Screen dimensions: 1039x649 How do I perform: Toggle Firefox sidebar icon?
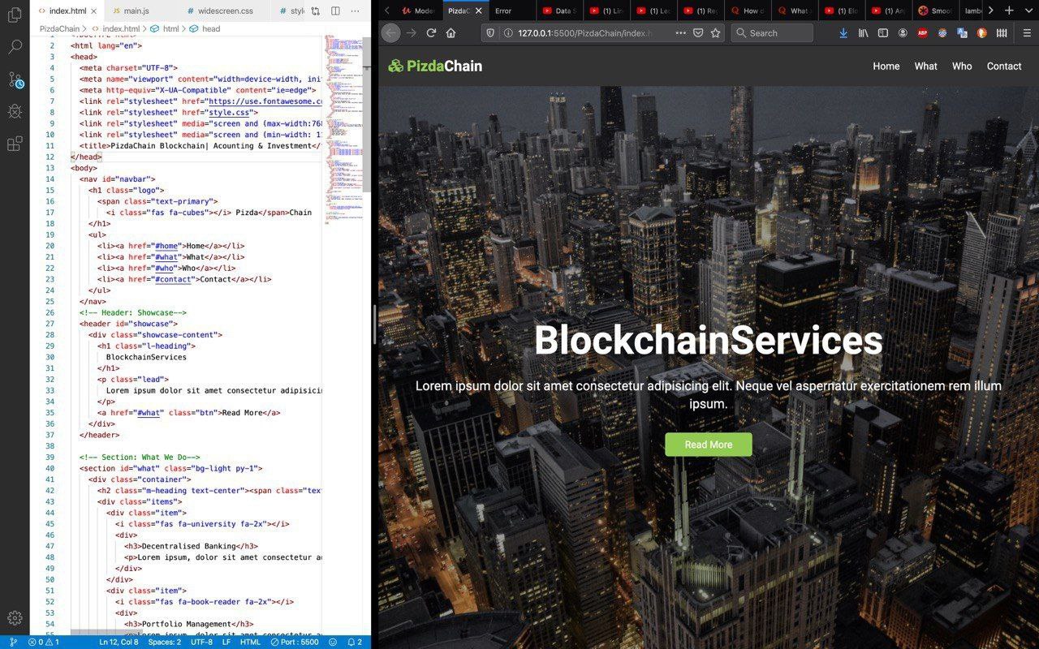click(x=883, y=32)
